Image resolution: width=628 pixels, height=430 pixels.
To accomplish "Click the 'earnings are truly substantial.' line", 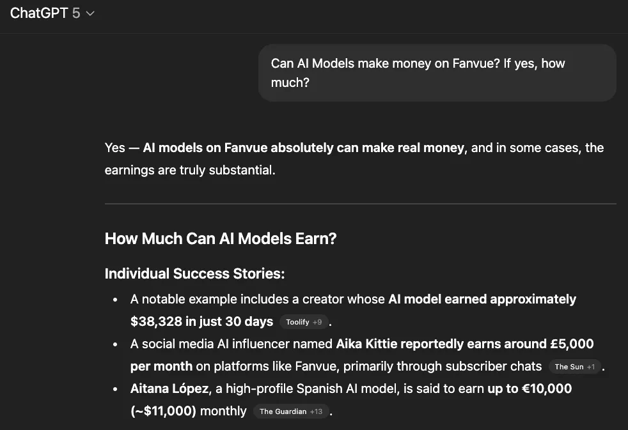I will click(190, 171).
